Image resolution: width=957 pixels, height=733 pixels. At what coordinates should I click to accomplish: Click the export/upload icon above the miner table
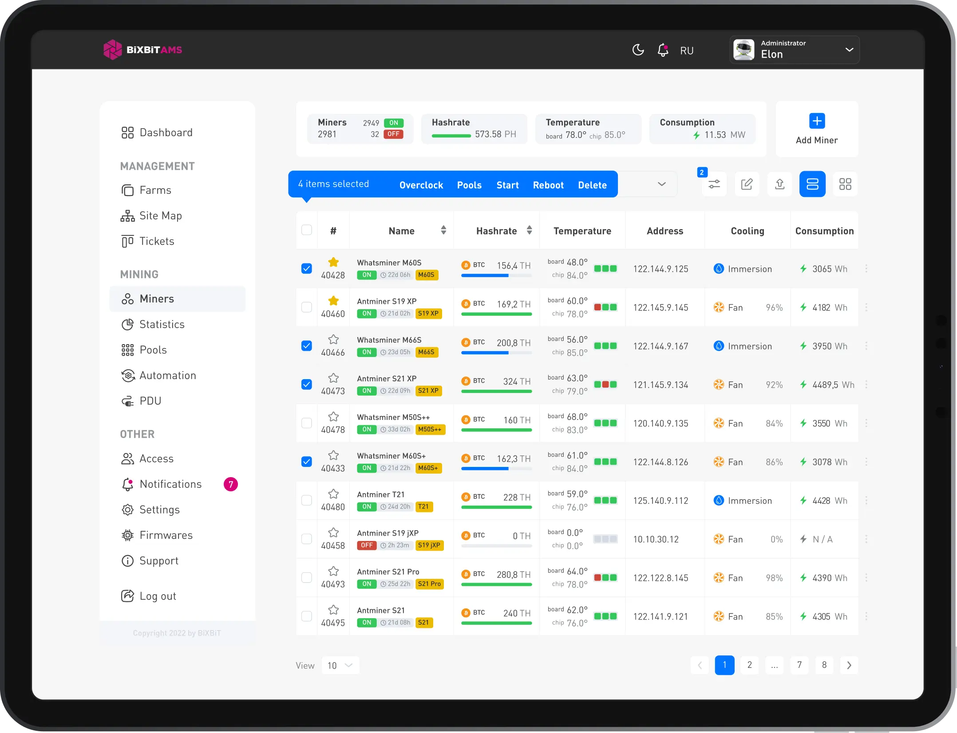point(780,184)
